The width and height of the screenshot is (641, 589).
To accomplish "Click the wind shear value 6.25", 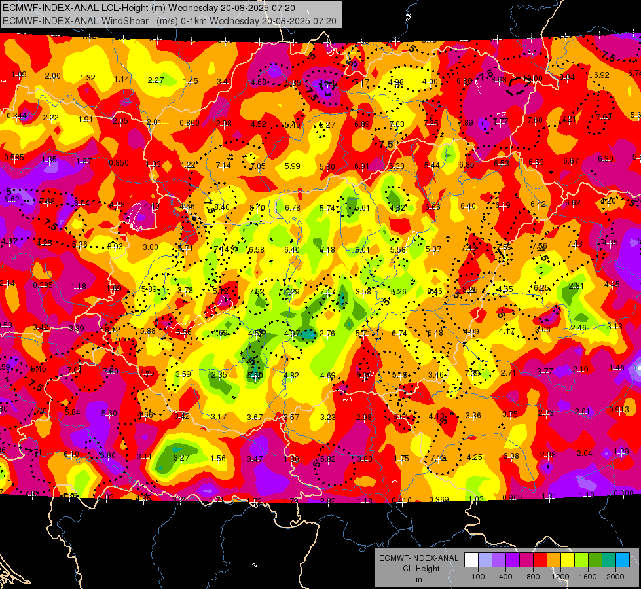I will pos(541,288).
